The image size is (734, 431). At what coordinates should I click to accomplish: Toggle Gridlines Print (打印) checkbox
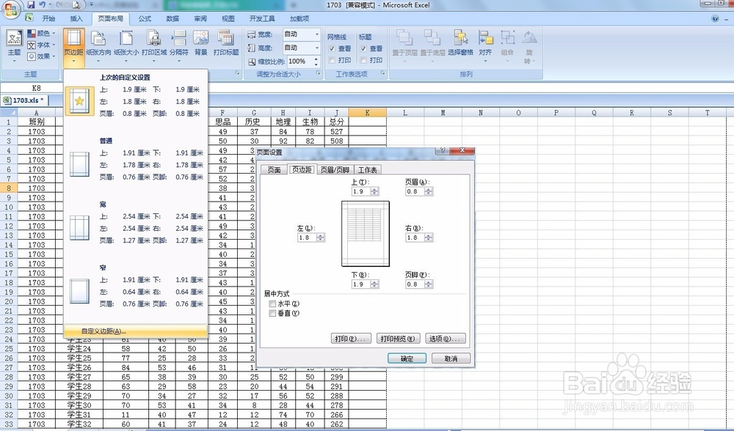(x=332, y=60)
